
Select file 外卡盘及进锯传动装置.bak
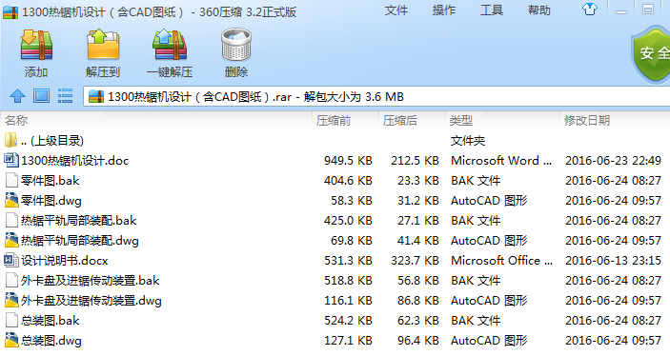(335, 281)
